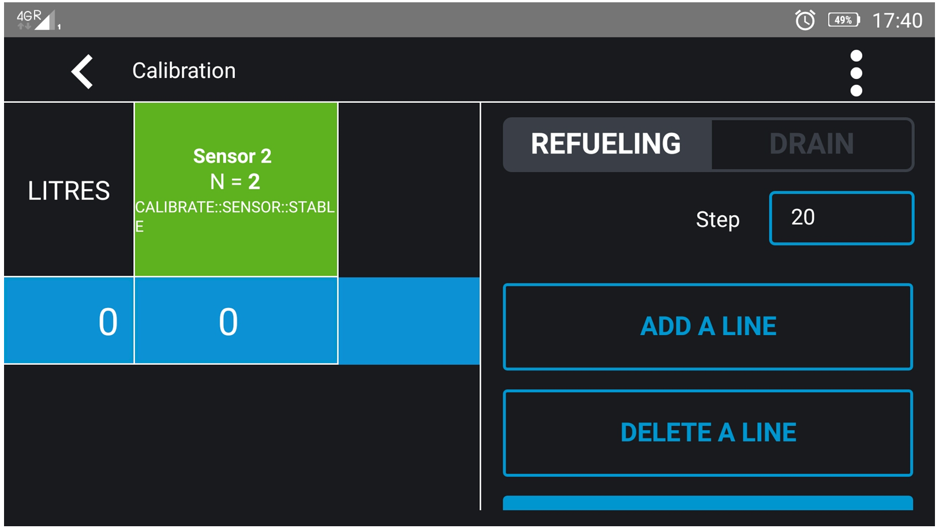Viewport: 939px width, 532px height.
Task: Select the LITRES column header
Action: 69,190
